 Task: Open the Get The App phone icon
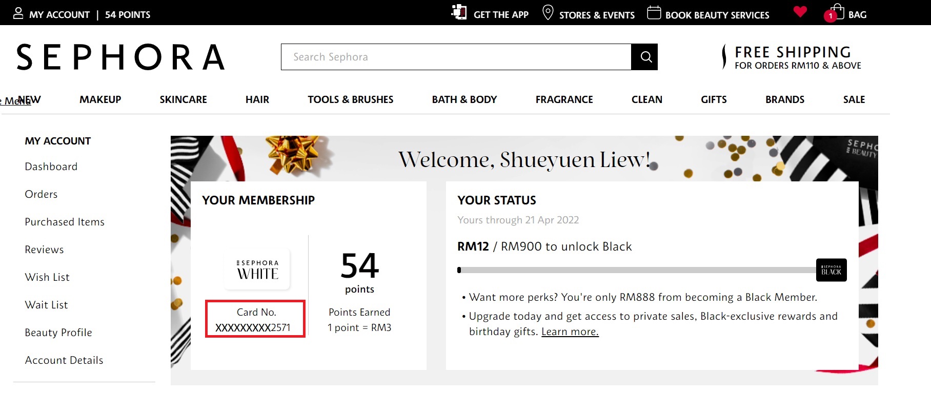[459, 12]
